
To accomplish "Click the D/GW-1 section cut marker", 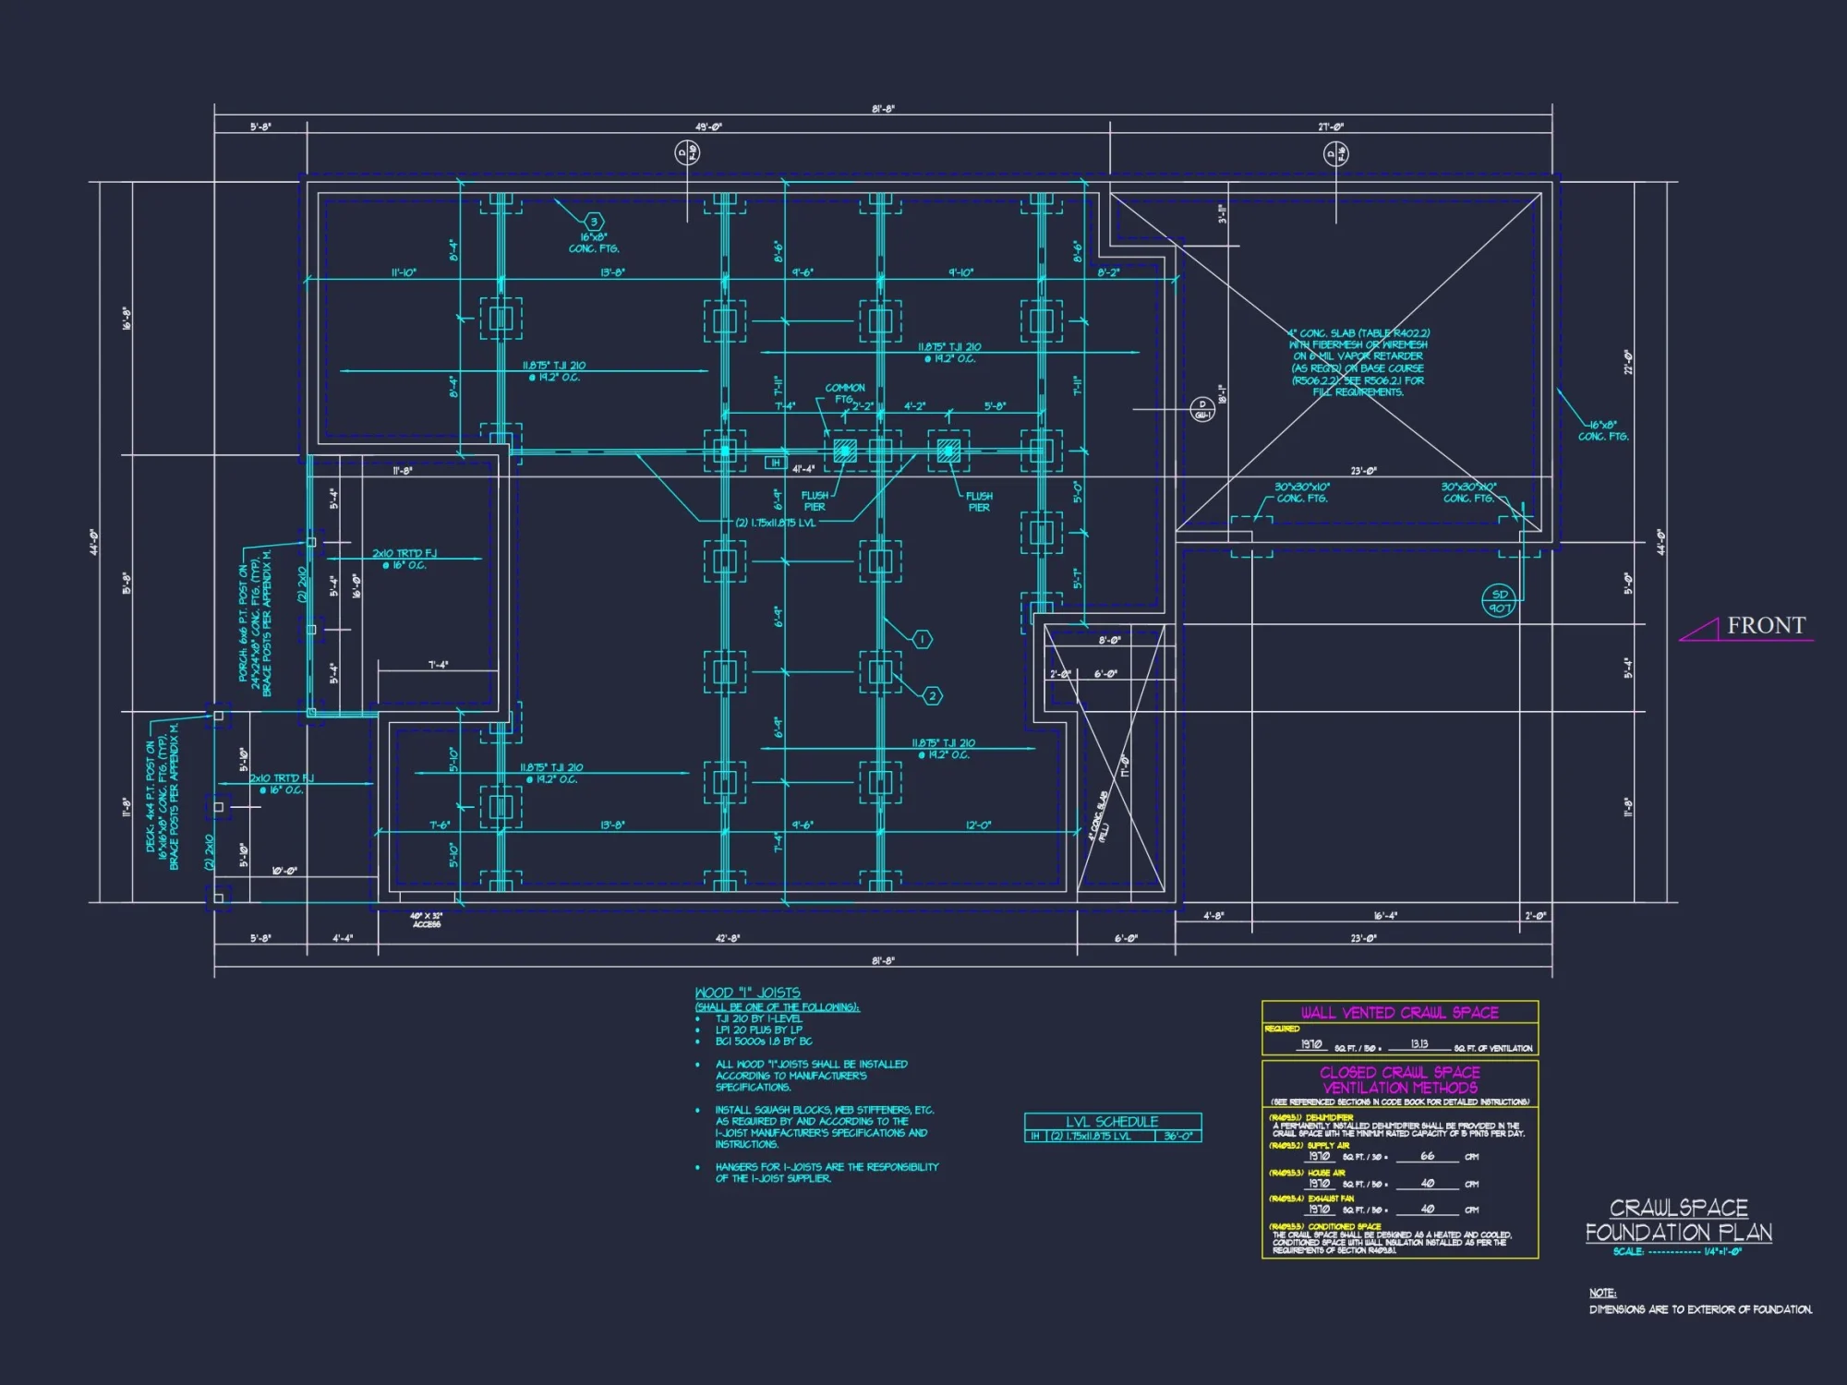I will [x=1201, y=407].
